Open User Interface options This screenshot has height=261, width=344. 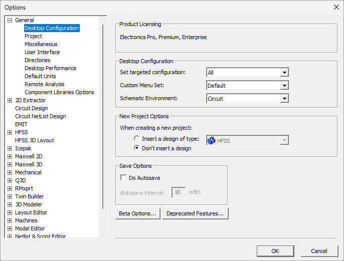click(x=42, y=52)
